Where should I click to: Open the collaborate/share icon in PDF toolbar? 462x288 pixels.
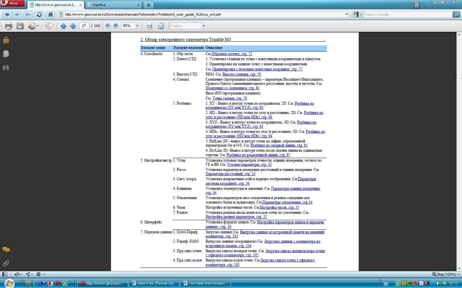[x=31, y=26]
